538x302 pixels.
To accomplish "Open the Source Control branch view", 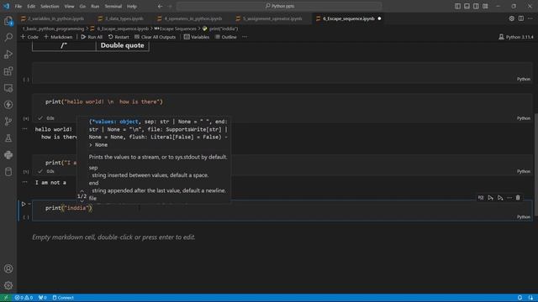I will click(x=8, y=121).
